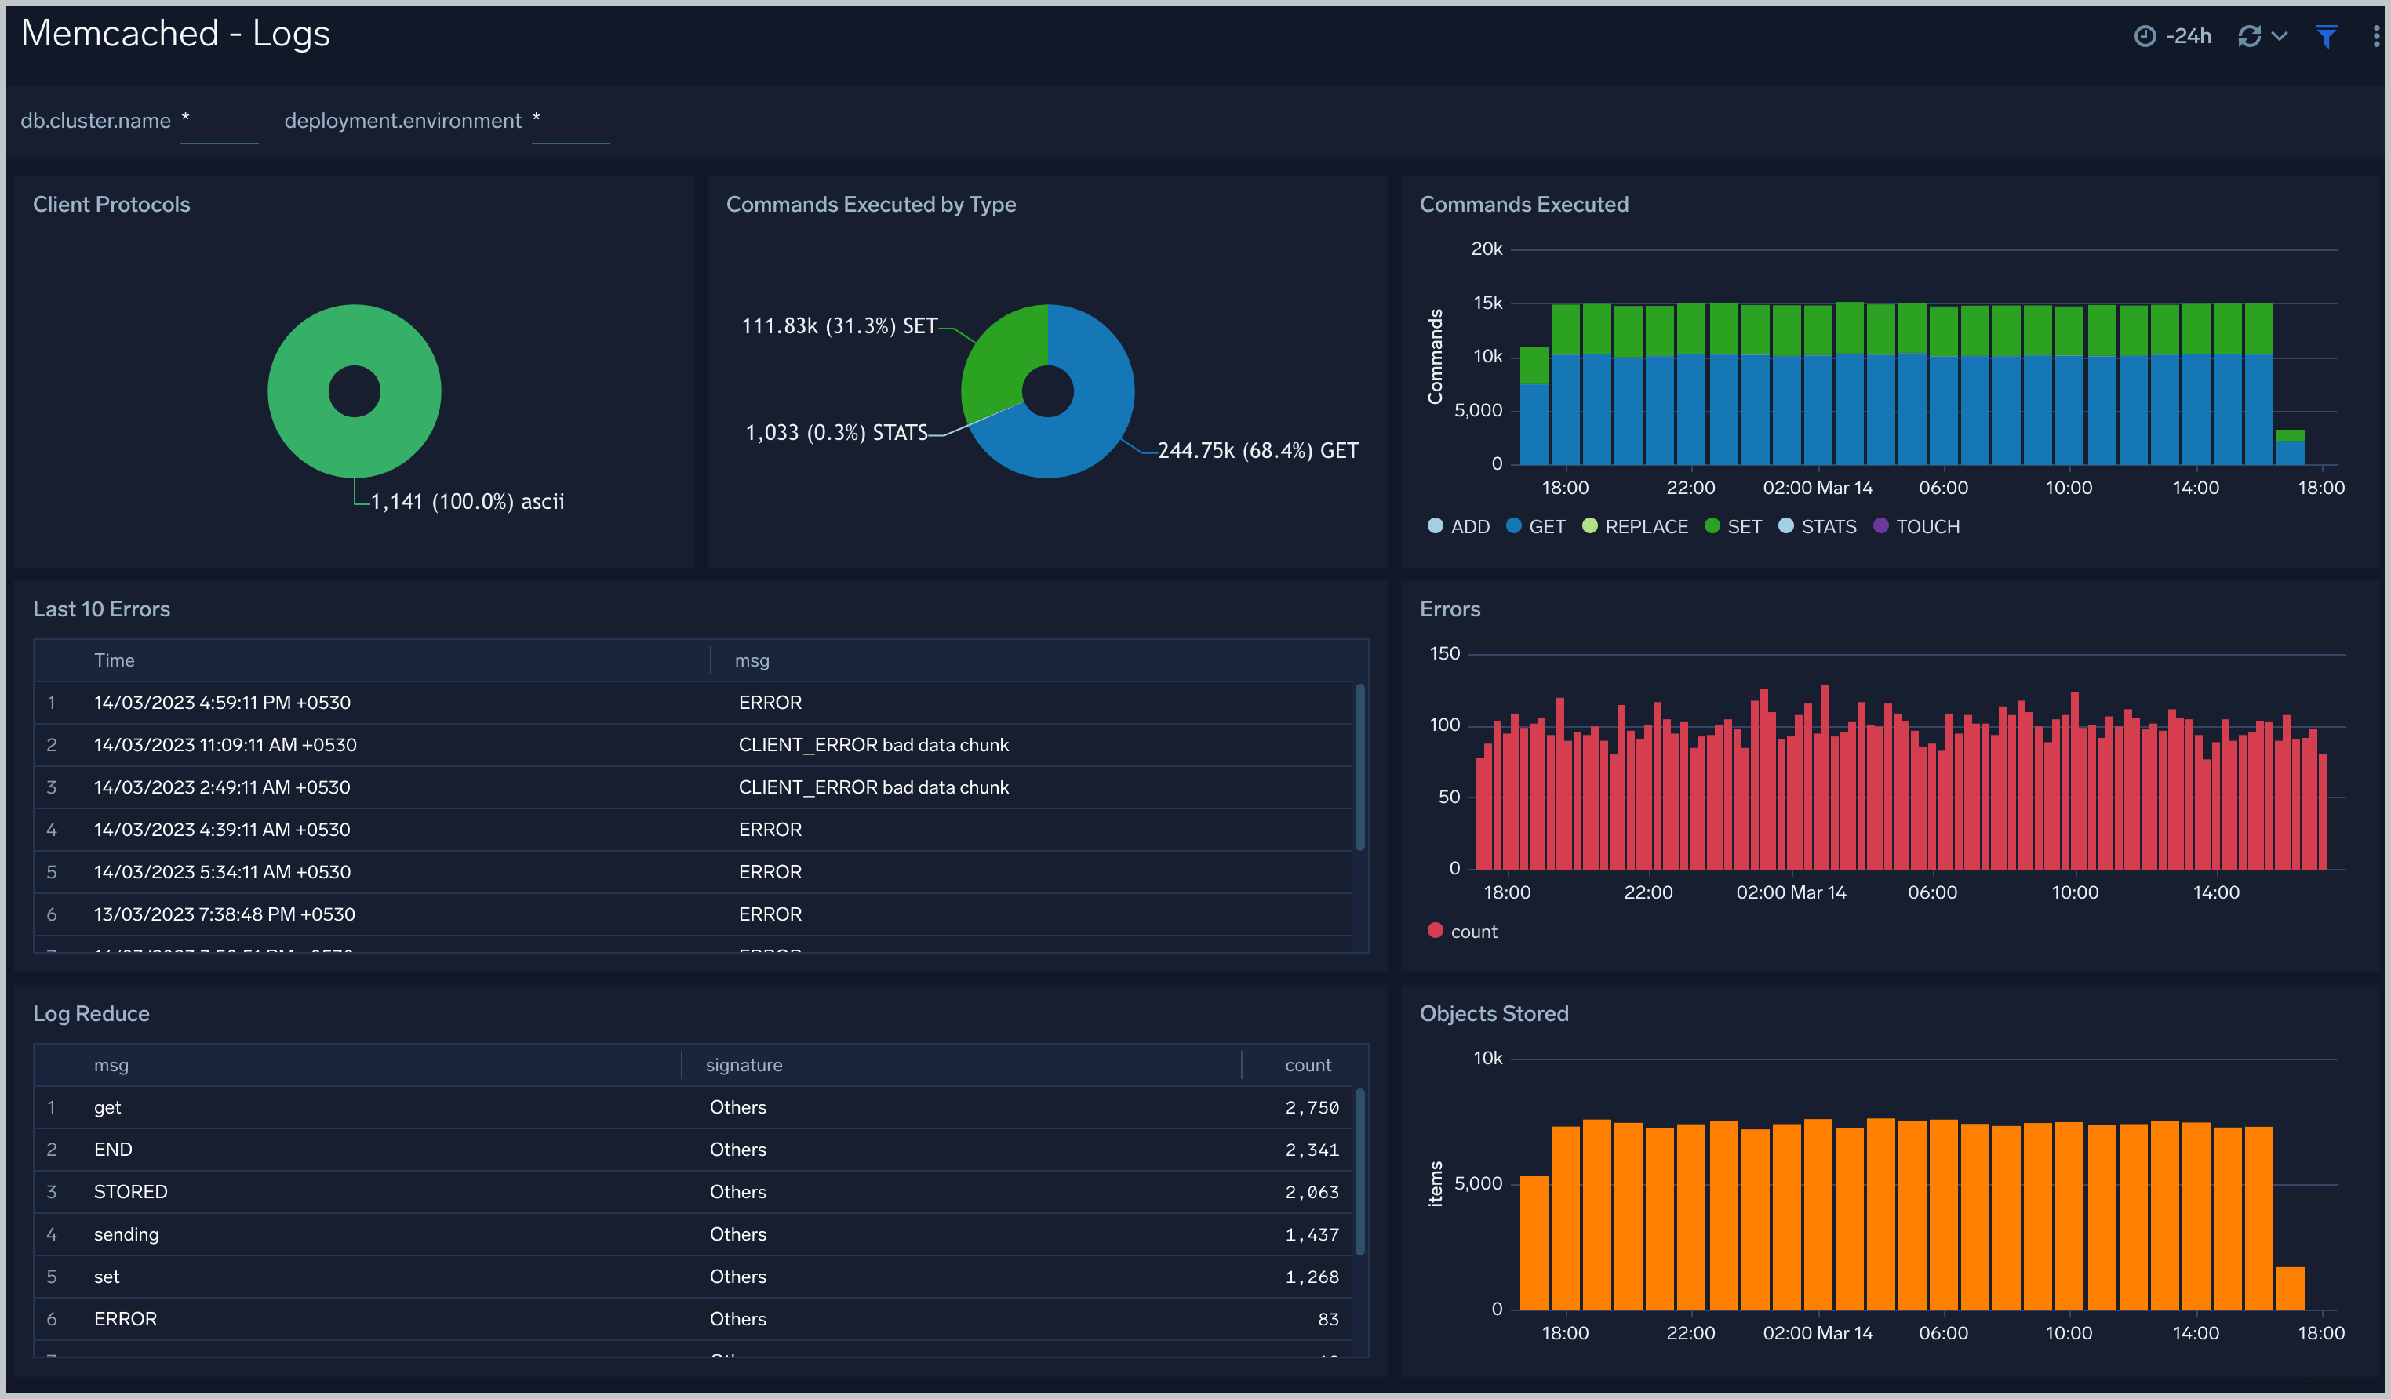The image size is (2391, 1399).
Task: Toggle ADD series in Commands Executed legend
Action: (1458, 526)
